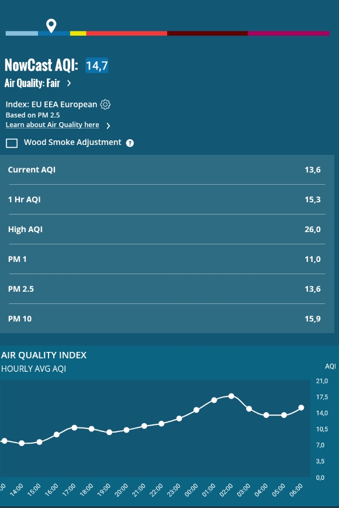Click the Wood Smoke Adjustment help icon
339x508 pixels.
130,143
